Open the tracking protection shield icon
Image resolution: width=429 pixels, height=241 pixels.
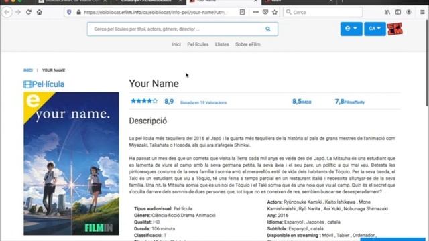[69, 12]
